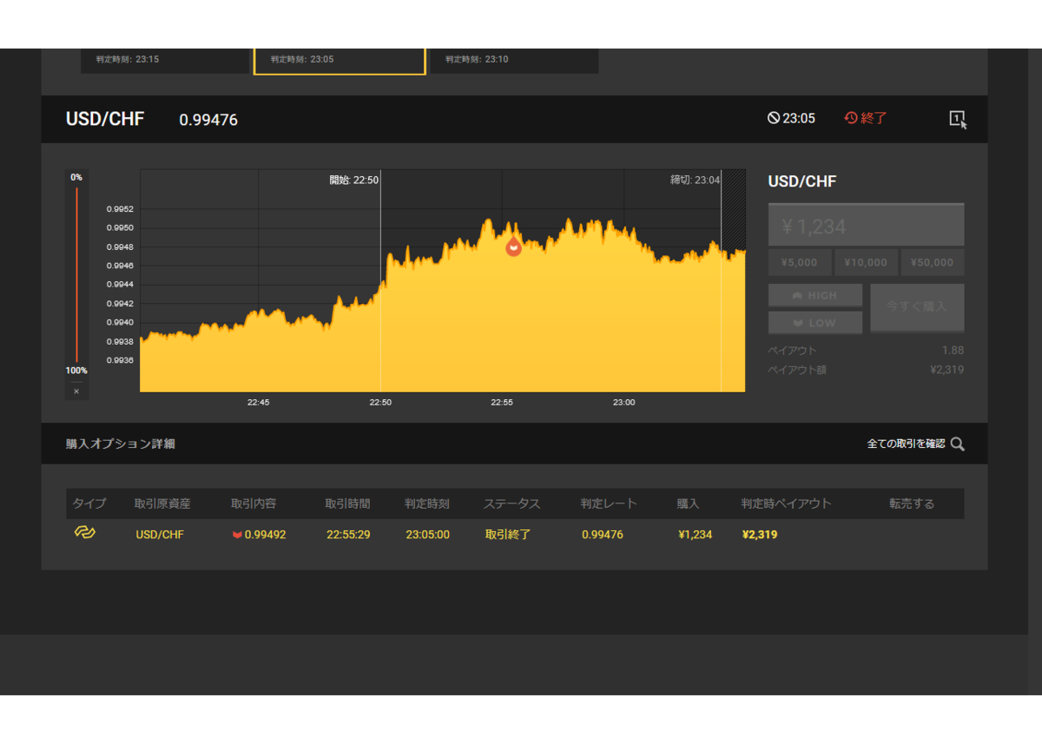Click the ¥2,319 payout cell in table
This screenshot has width=1042, height=743.
[x=760, y=535]
